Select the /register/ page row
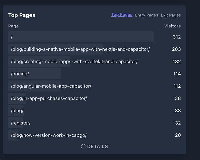The width and height of the screenshot is (200, 160). tap(21, 123)
